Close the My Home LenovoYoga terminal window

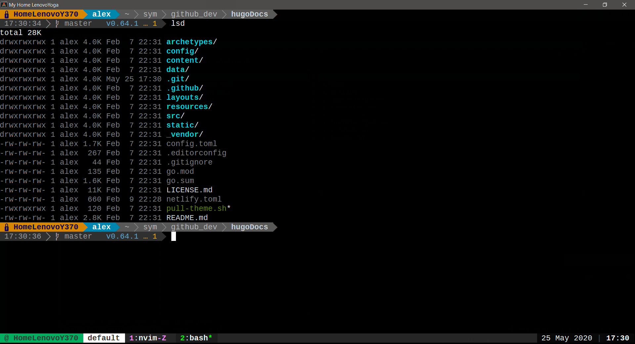click(624, 5)
